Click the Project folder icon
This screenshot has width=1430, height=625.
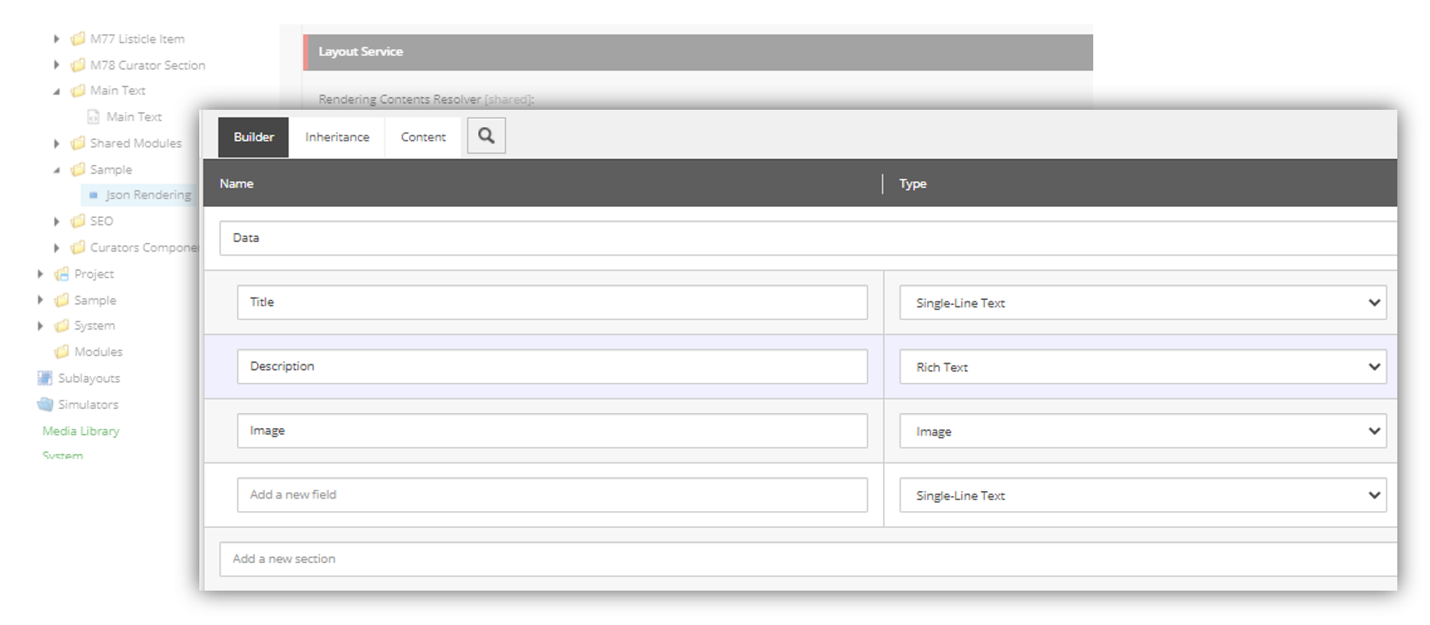[x=62, y=274]
